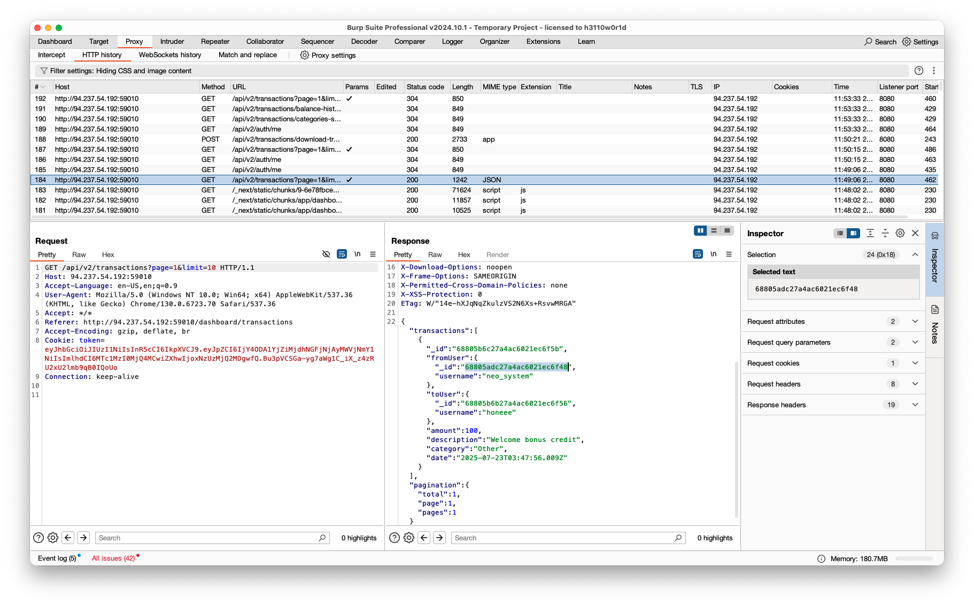Collapse the Selection section

915,254
